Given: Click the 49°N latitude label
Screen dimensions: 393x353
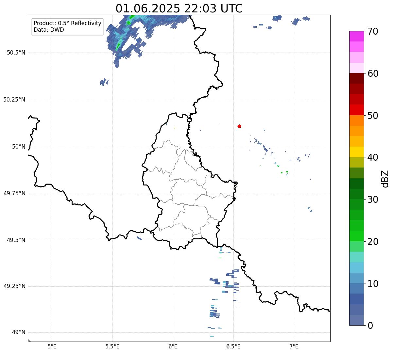Looking at the screenshot, I should pos(19,332).
